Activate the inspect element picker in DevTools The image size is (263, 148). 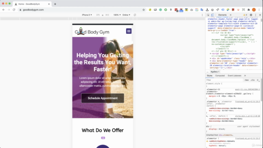click(208, 15)
